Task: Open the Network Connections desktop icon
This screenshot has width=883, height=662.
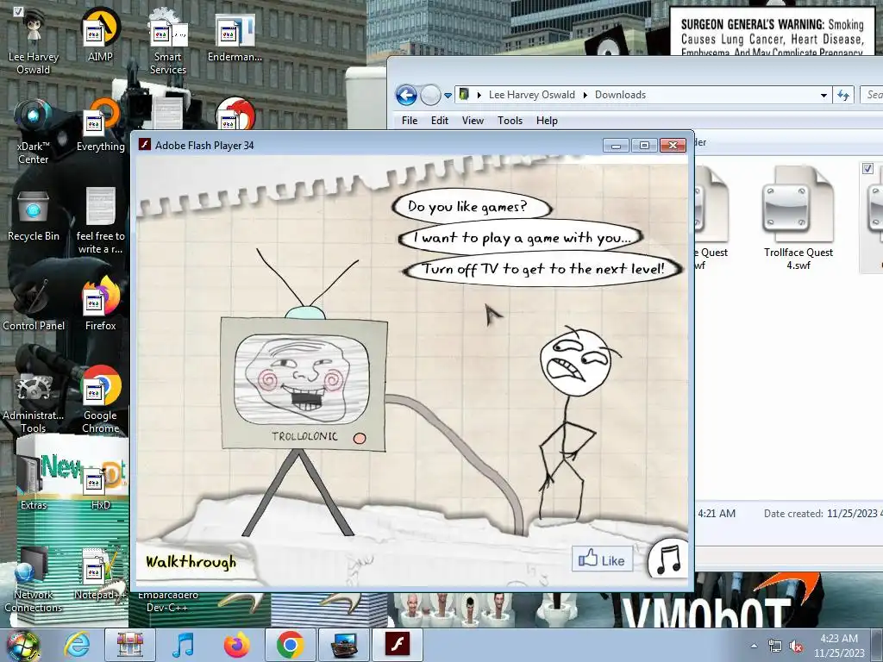Action: (x=34, y=578)
